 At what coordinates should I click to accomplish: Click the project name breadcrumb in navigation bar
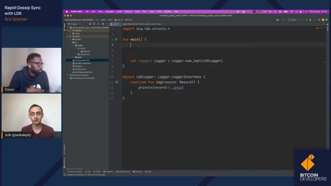coord(79,20)
